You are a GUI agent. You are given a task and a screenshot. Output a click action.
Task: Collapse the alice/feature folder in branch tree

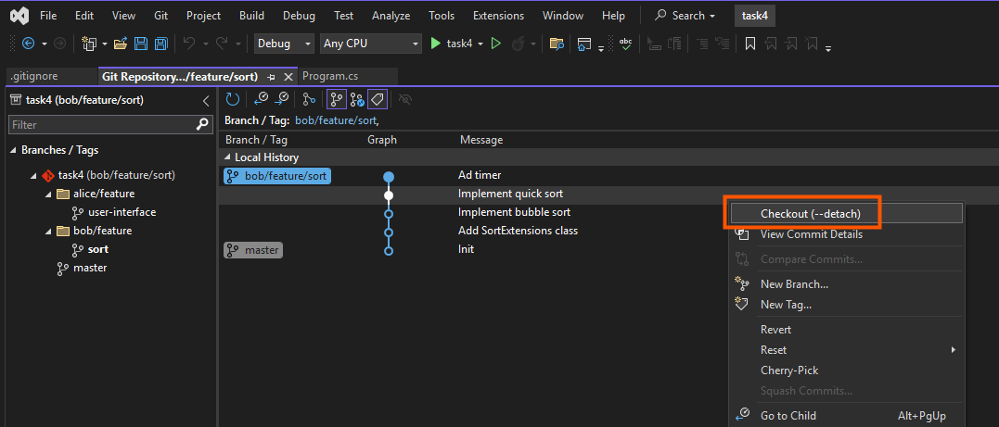pos(48,194)
